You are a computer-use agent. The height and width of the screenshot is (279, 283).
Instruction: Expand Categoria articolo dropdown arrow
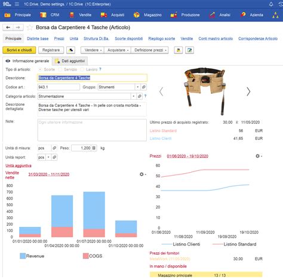click(134, 96)
